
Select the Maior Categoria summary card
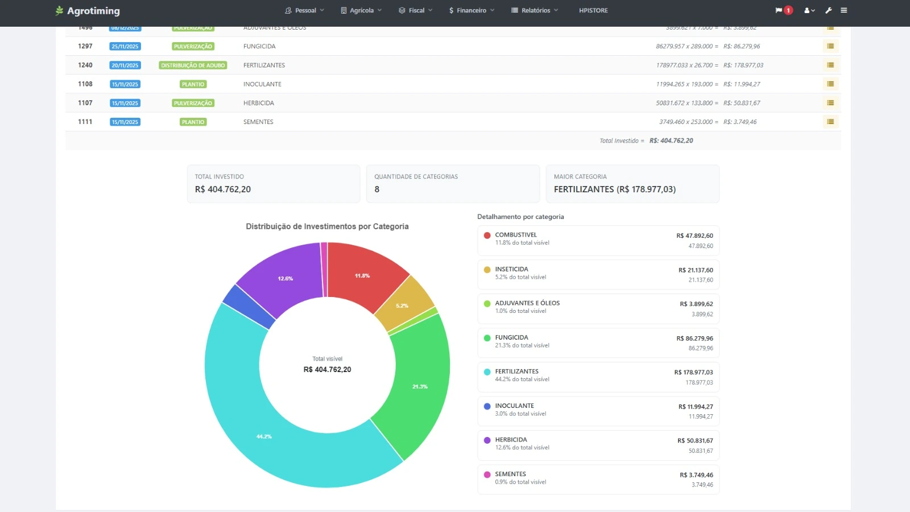tap(632, 184)
